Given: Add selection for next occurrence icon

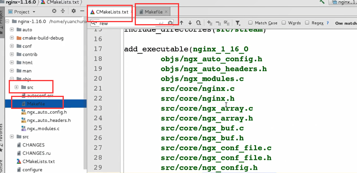Looking at the screenshot, I should (210, 23).
